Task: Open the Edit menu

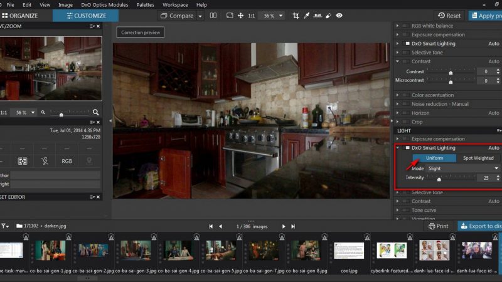Action: (x=27, y=5)
